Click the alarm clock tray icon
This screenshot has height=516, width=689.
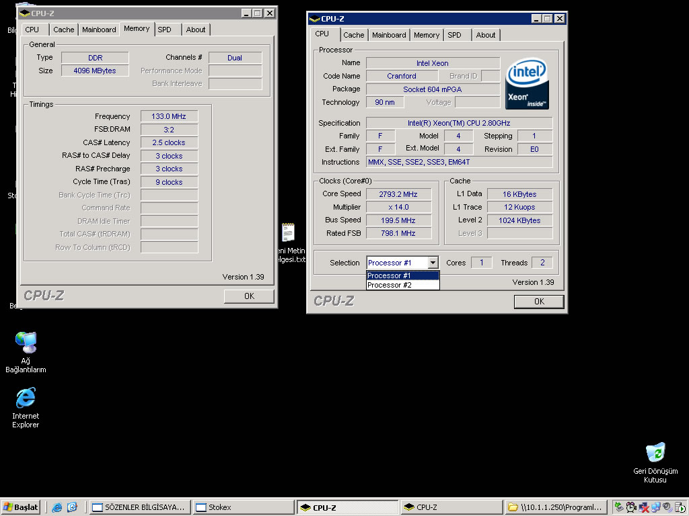click(x=631, y=507)
